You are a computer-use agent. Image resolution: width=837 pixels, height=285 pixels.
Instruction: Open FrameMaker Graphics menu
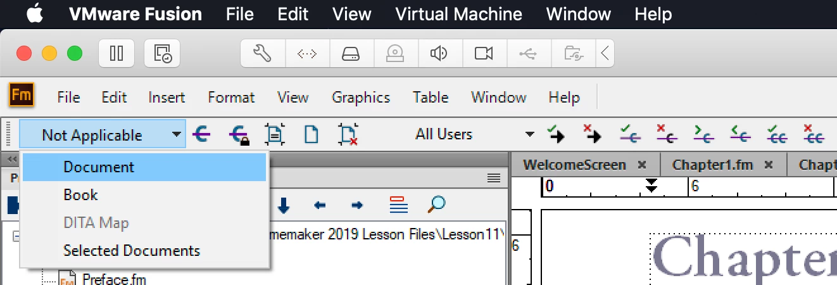coord(361,98)
